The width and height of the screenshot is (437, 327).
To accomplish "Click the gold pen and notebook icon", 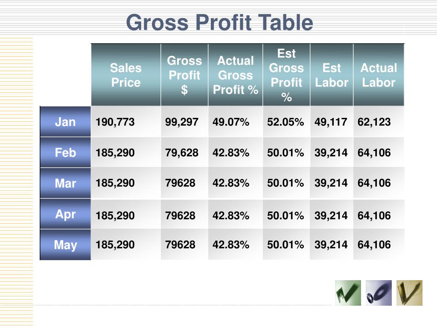I will click(x=409, y=293).
